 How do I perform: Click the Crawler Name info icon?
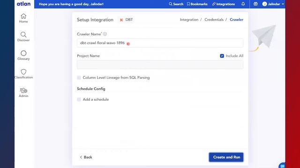point(105,34)
